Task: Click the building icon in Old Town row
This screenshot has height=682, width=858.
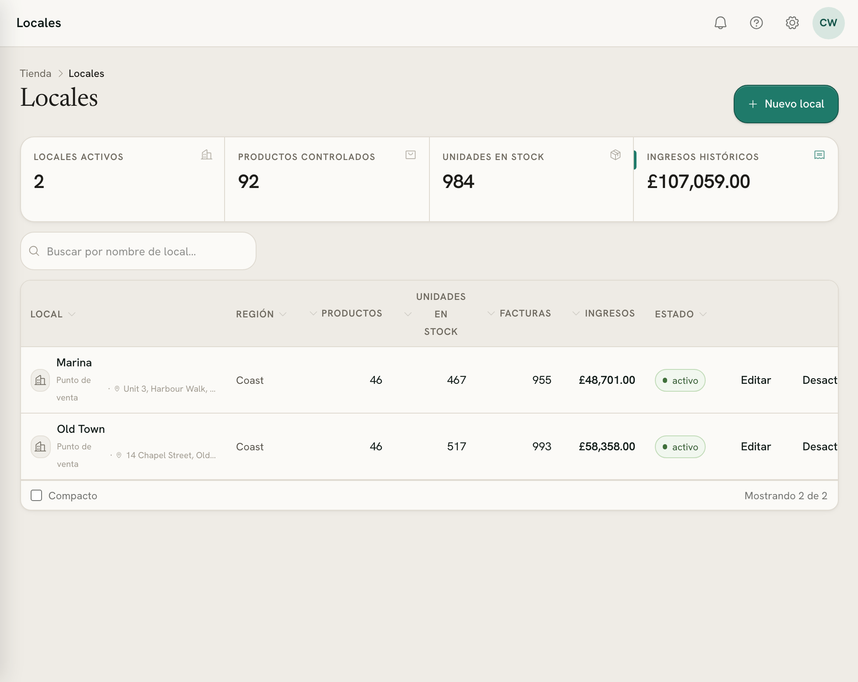Action: click(40, 446)
